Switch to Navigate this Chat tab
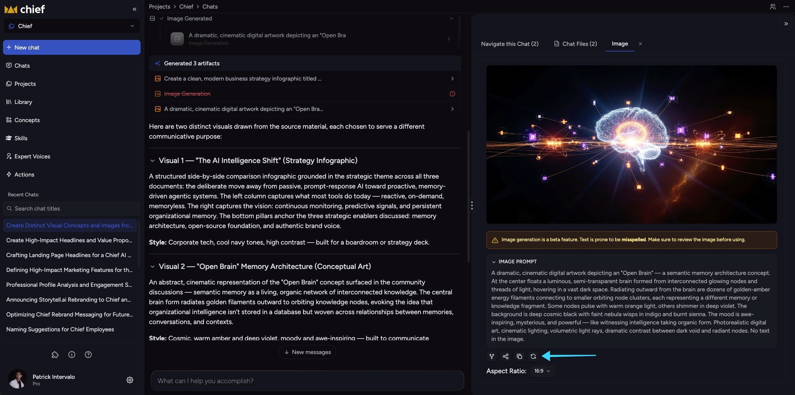795x395 pixels. pos(510,44)
